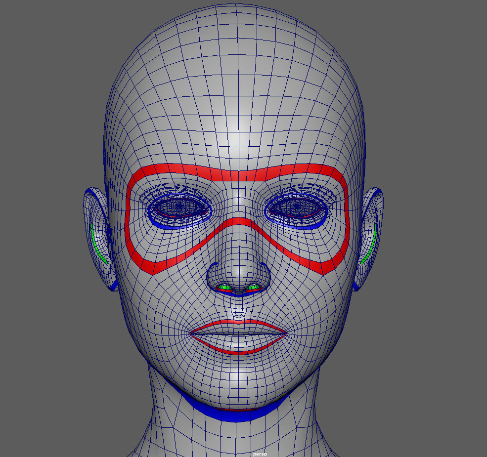Click the blue lower eyelid loop of left-side eye

[x=177, y=225]
